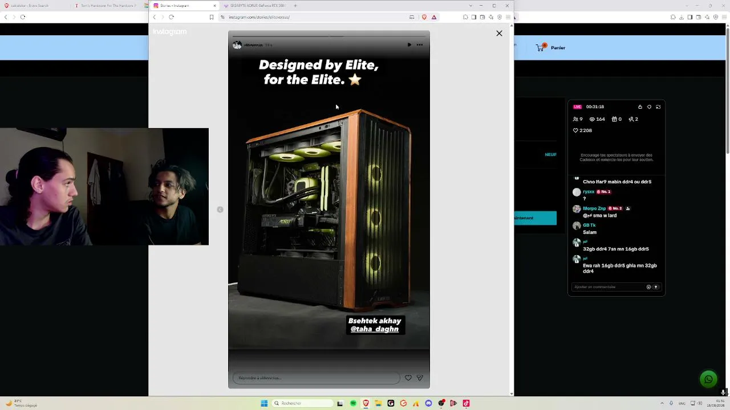Click commenter name GB Tk

point(589,225)
